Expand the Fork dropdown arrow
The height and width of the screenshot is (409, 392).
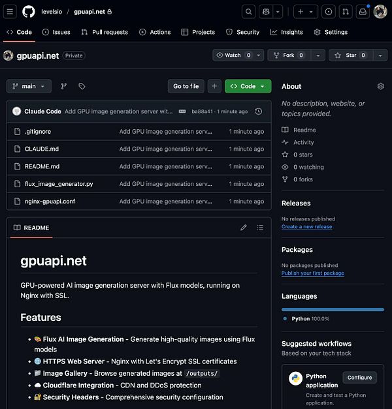[318, 55]
